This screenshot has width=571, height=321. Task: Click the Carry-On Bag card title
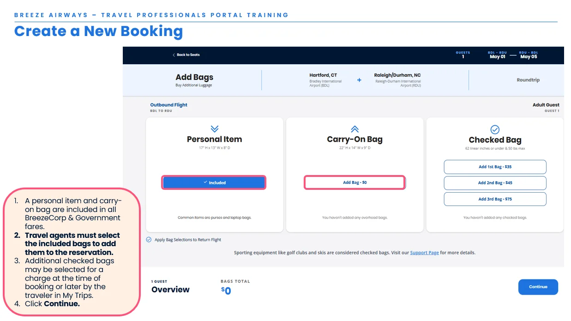coord(355,139)
